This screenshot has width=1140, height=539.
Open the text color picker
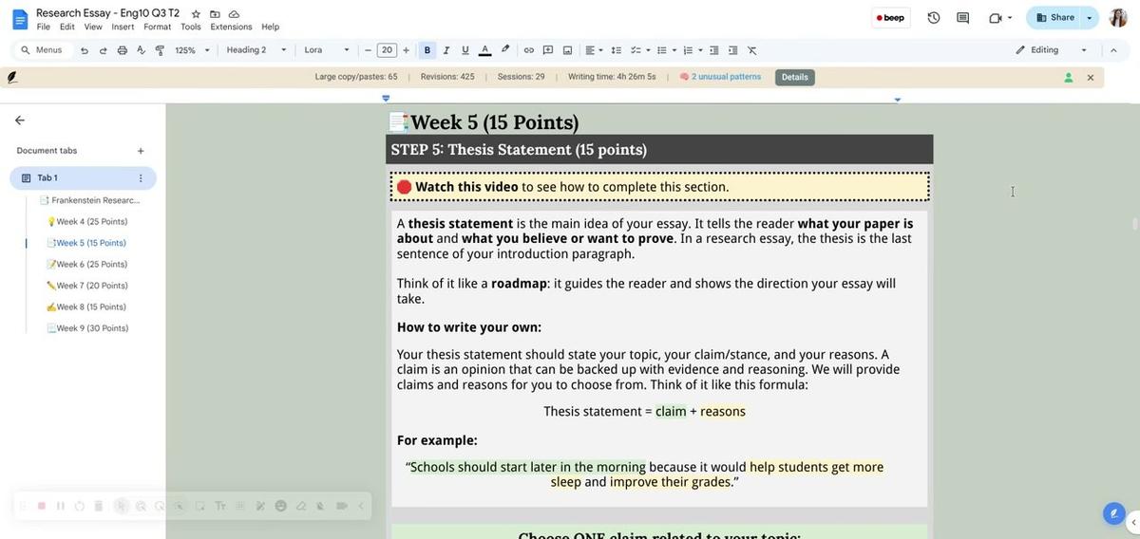pos(485,50)
